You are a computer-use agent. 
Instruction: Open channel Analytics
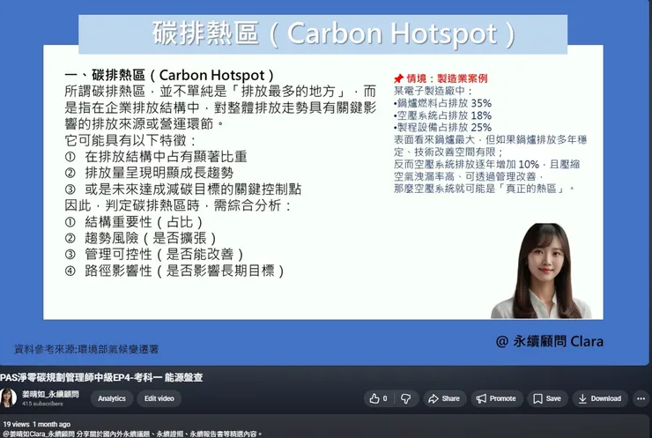(x=111, y=398)
